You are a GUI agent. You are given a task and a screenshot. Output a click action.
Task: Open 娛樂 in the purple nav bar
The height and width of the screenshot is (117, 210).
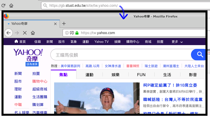[x=118, y=42]
